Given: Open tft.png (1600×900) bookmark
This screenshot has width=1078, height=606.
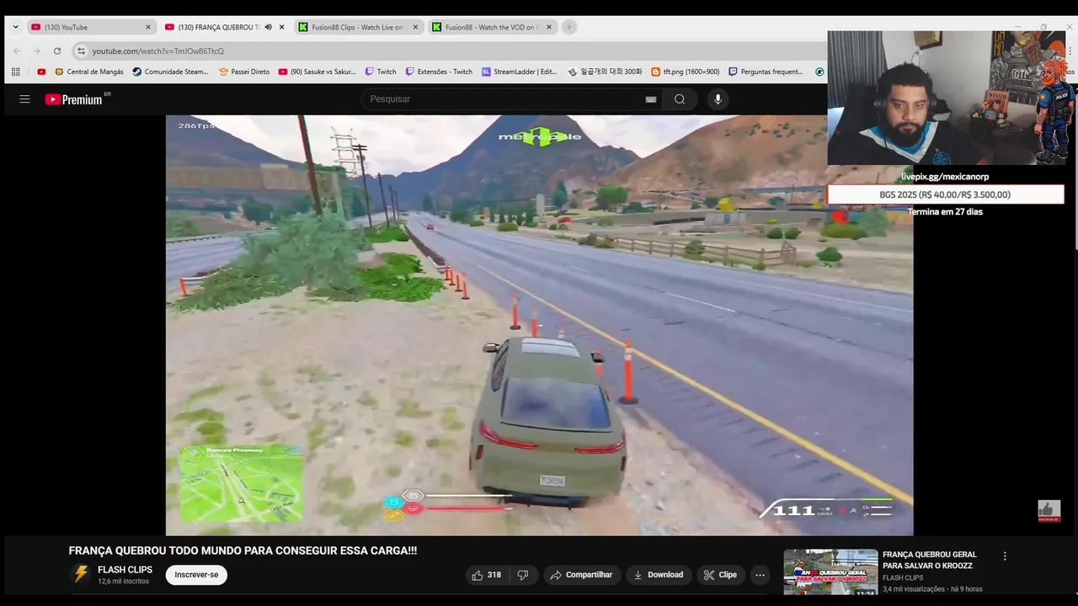Looking at the screenshot, I should tap(686, 72).
